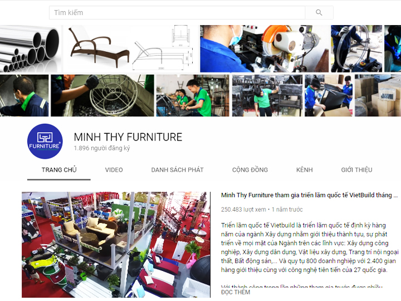
Task: Open the KÊNH tab
Action: (304, 170)
